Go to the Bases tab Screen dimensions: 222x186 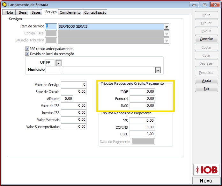[36, 12]
